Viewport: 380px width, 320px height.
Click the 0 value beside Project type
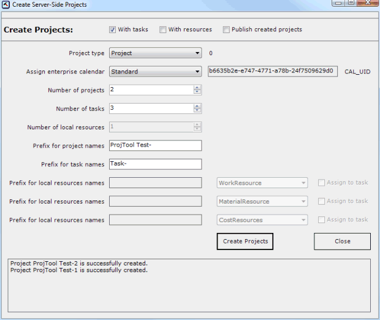[211, 53]
